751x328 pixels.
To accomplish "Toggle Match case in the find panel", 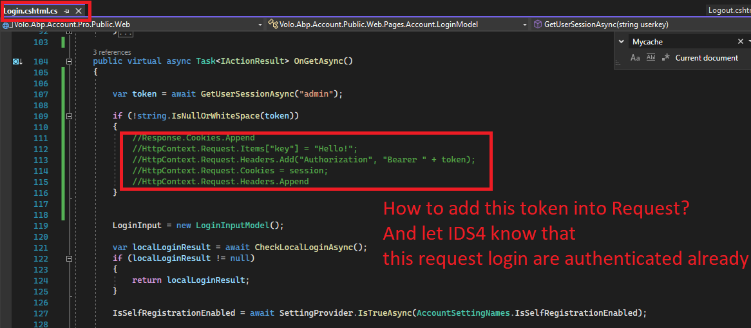I will [x=635, y=58].
